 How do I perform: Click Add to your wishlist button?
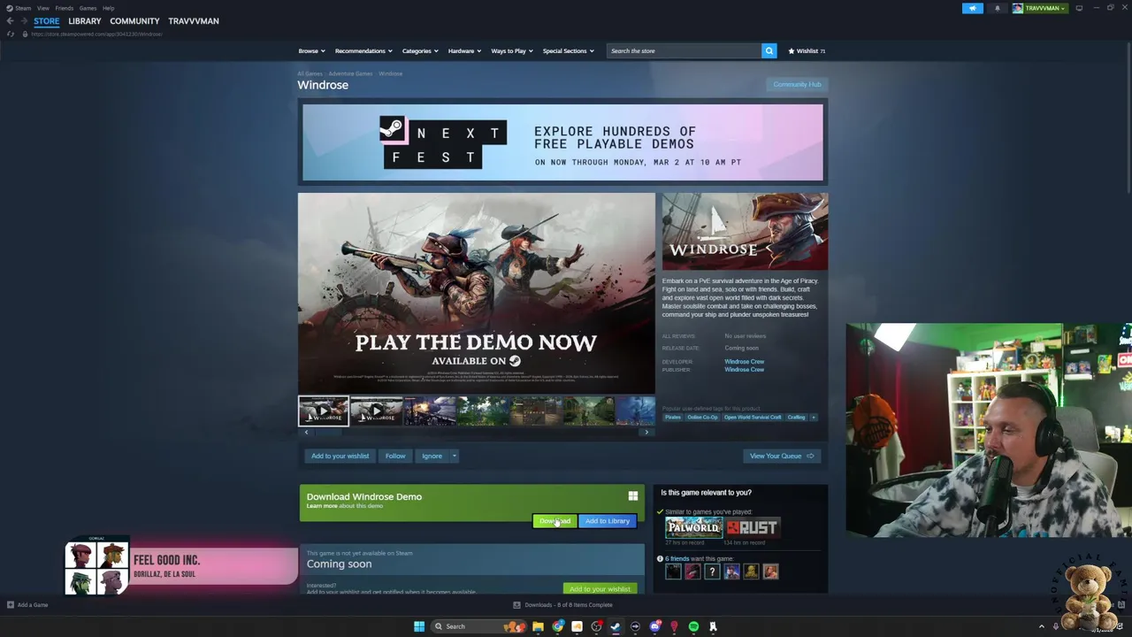[x=340, y=457]
